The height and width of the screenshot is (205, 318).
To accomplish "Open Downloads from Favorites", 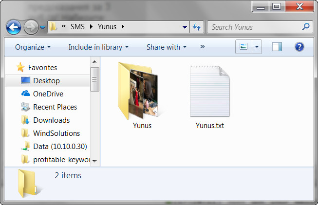I will (52, 120).
